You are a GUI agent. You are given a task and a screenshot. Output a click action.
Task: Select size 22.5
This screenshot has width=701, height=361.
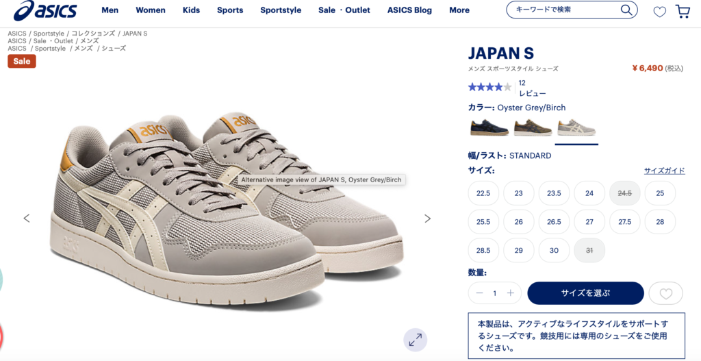[483, 193]
